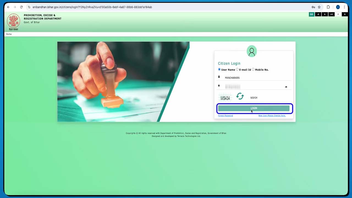Select the E-mail Id radio option
Image resolution: width=352 pixels, height=198 pixels.
coord(237,70)
